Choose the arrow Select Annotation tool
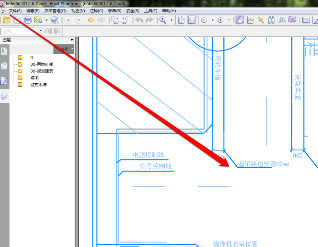This screenshot has width=318, height=247. pos(261,20)
